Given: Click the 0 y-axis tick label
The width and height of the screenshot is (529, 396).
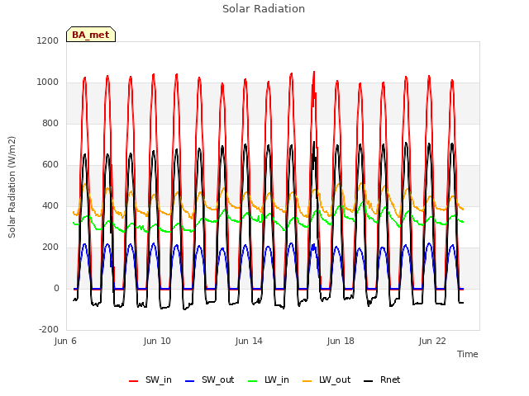Looking at the screenshot, I should (56, 288).
